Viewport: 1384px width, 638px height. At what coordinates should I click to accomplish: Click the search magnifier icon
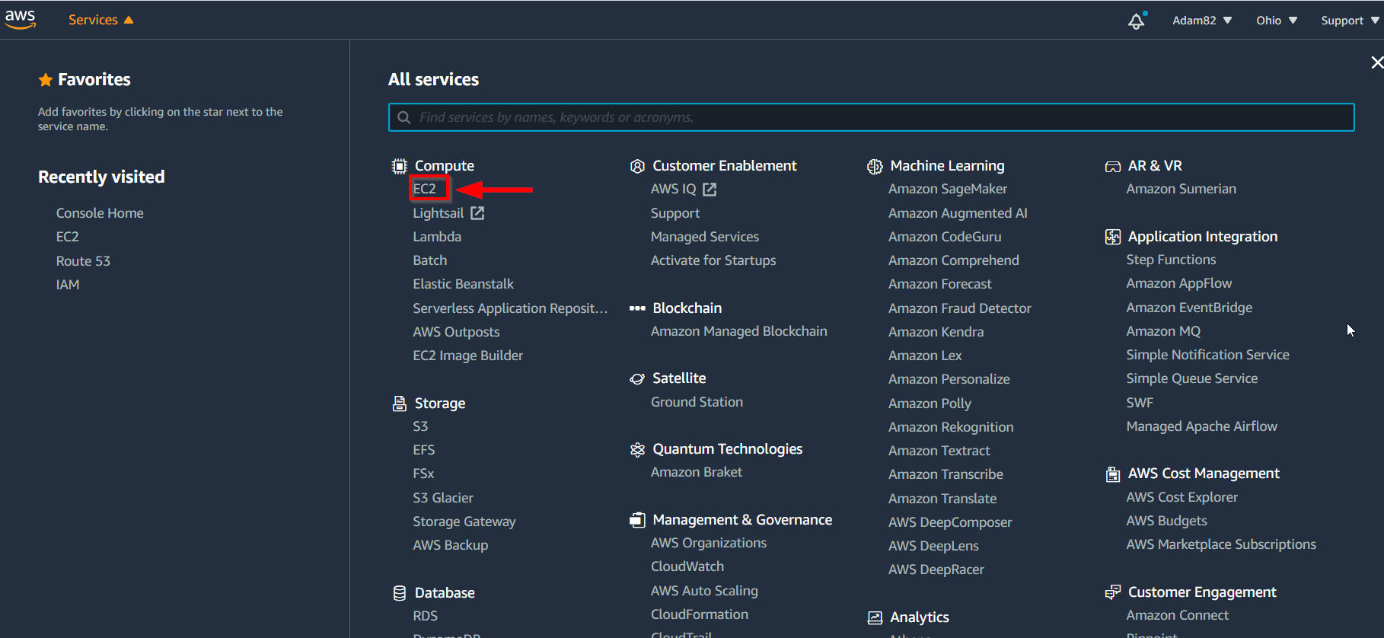click(x=404, y=117)
